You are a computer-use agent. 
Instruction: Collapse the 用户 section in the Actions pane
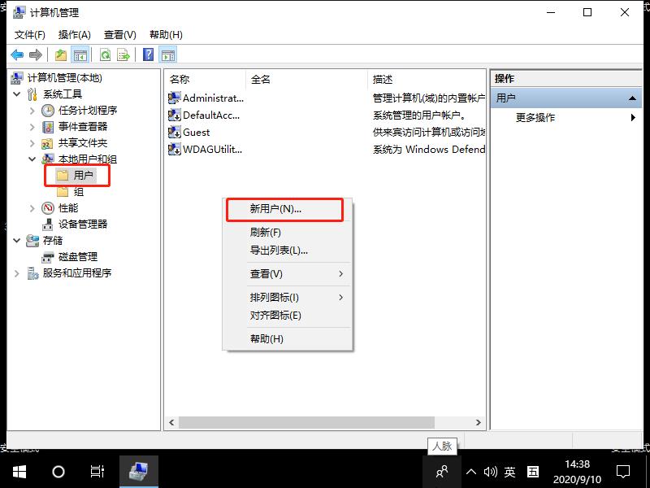633,97
